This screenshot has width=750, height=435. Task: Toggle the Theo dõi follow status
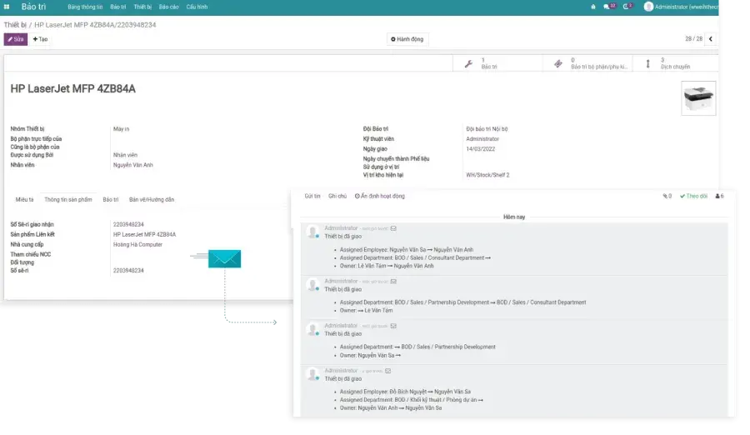coord(693,196)
